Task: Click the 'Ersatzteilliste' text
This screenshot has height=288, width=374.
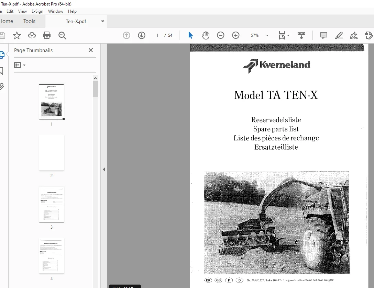Action: [x=276, y=147]
